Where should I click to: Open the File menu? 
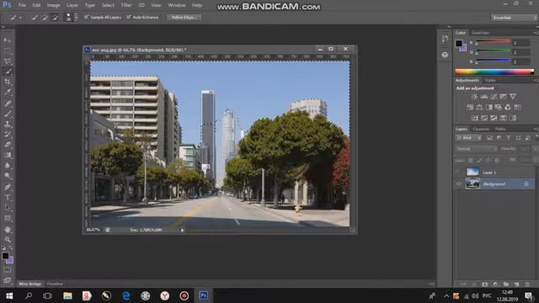click(x=22, y=5)
